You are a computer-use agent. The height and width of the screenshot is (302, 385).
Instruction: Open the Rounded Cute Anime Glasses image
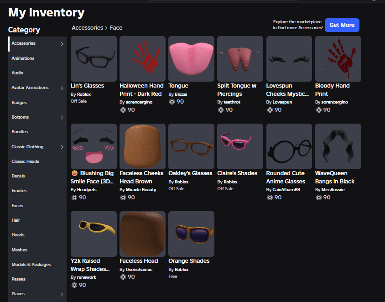click(x=289, y=146)
